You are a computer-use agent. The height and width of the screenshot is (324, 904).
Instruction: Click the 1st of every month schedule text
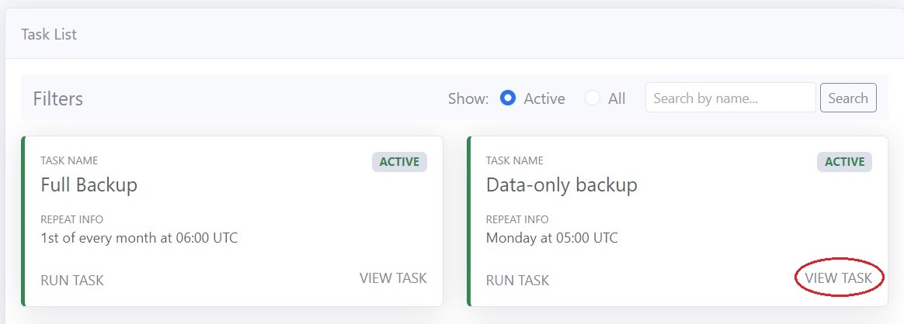(x=139, y=238)
